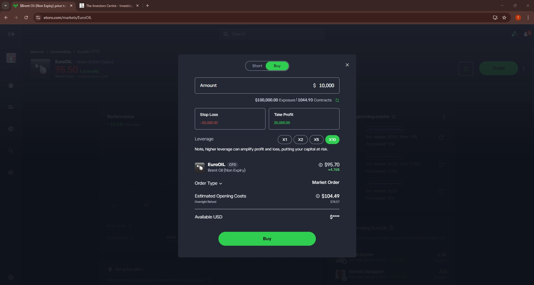534x285 pixels.
Task: Click the hidden Available USD balance
Action: pos(334,217)
